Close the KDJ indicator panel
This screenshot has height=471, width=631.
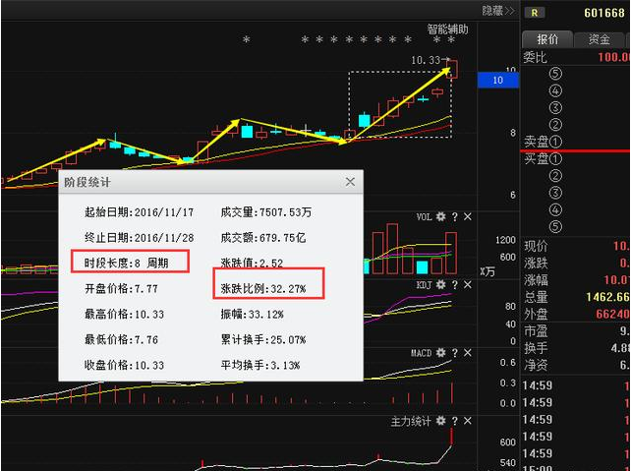pyautogui.click(x=467, y=284)
